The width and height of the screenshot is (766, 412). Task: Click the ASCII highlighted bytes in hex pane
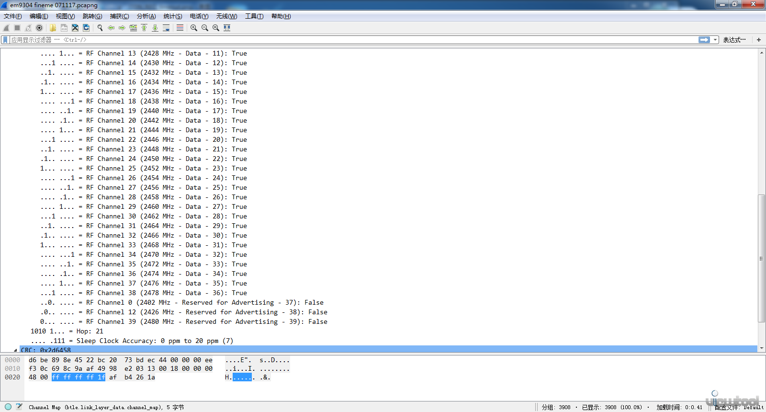click(x=242, y=377)
